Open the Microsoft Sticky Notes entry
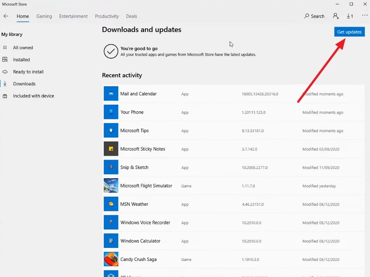 pyautogui.click(x=234, y=149)
